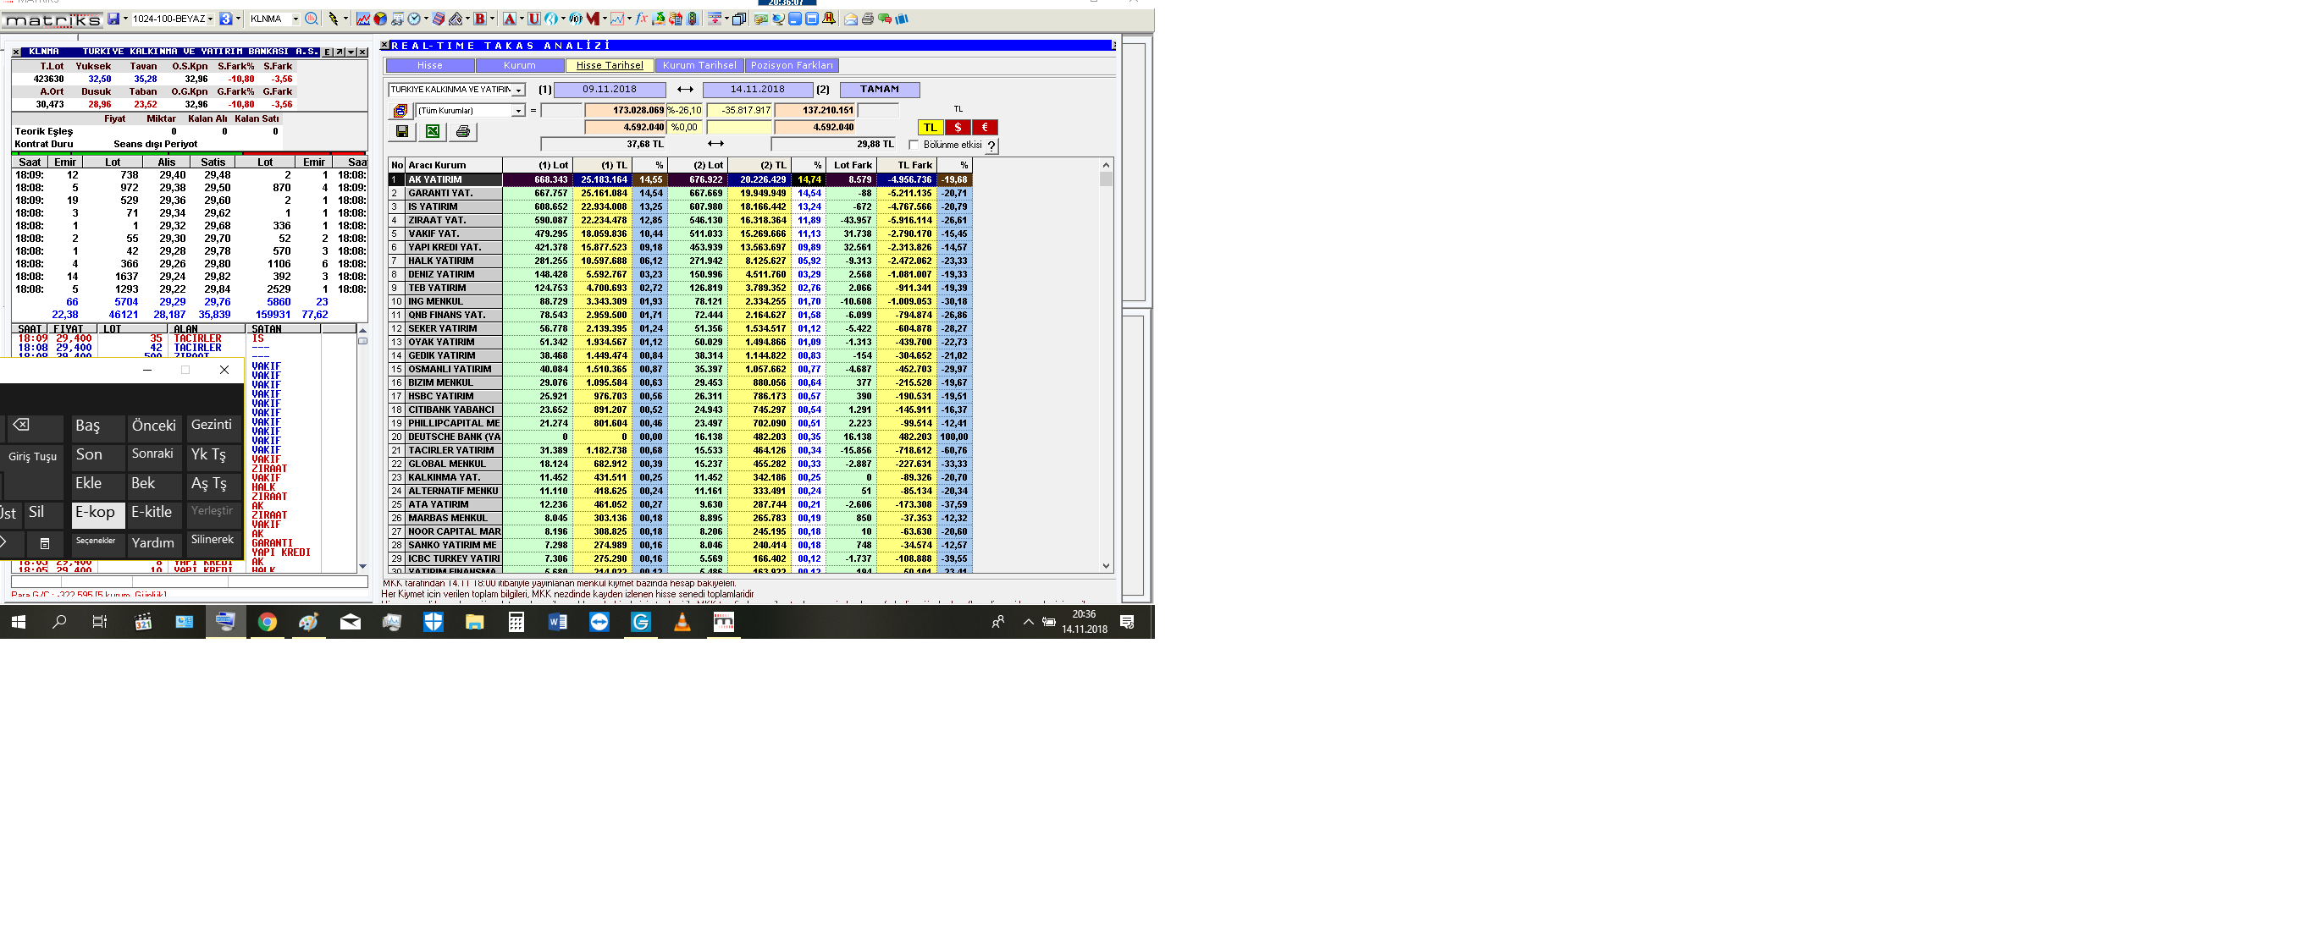Image resolution: width=2303 pixels, height=951 pixels.
Task: Open the (Tüm Kurumlar) dropdown
Action: coord(517,111)
